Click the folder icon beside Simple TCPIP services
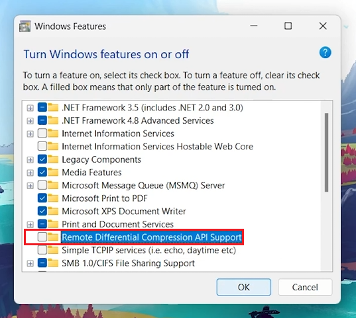This screenshot has height=318, width=356. 53,250
